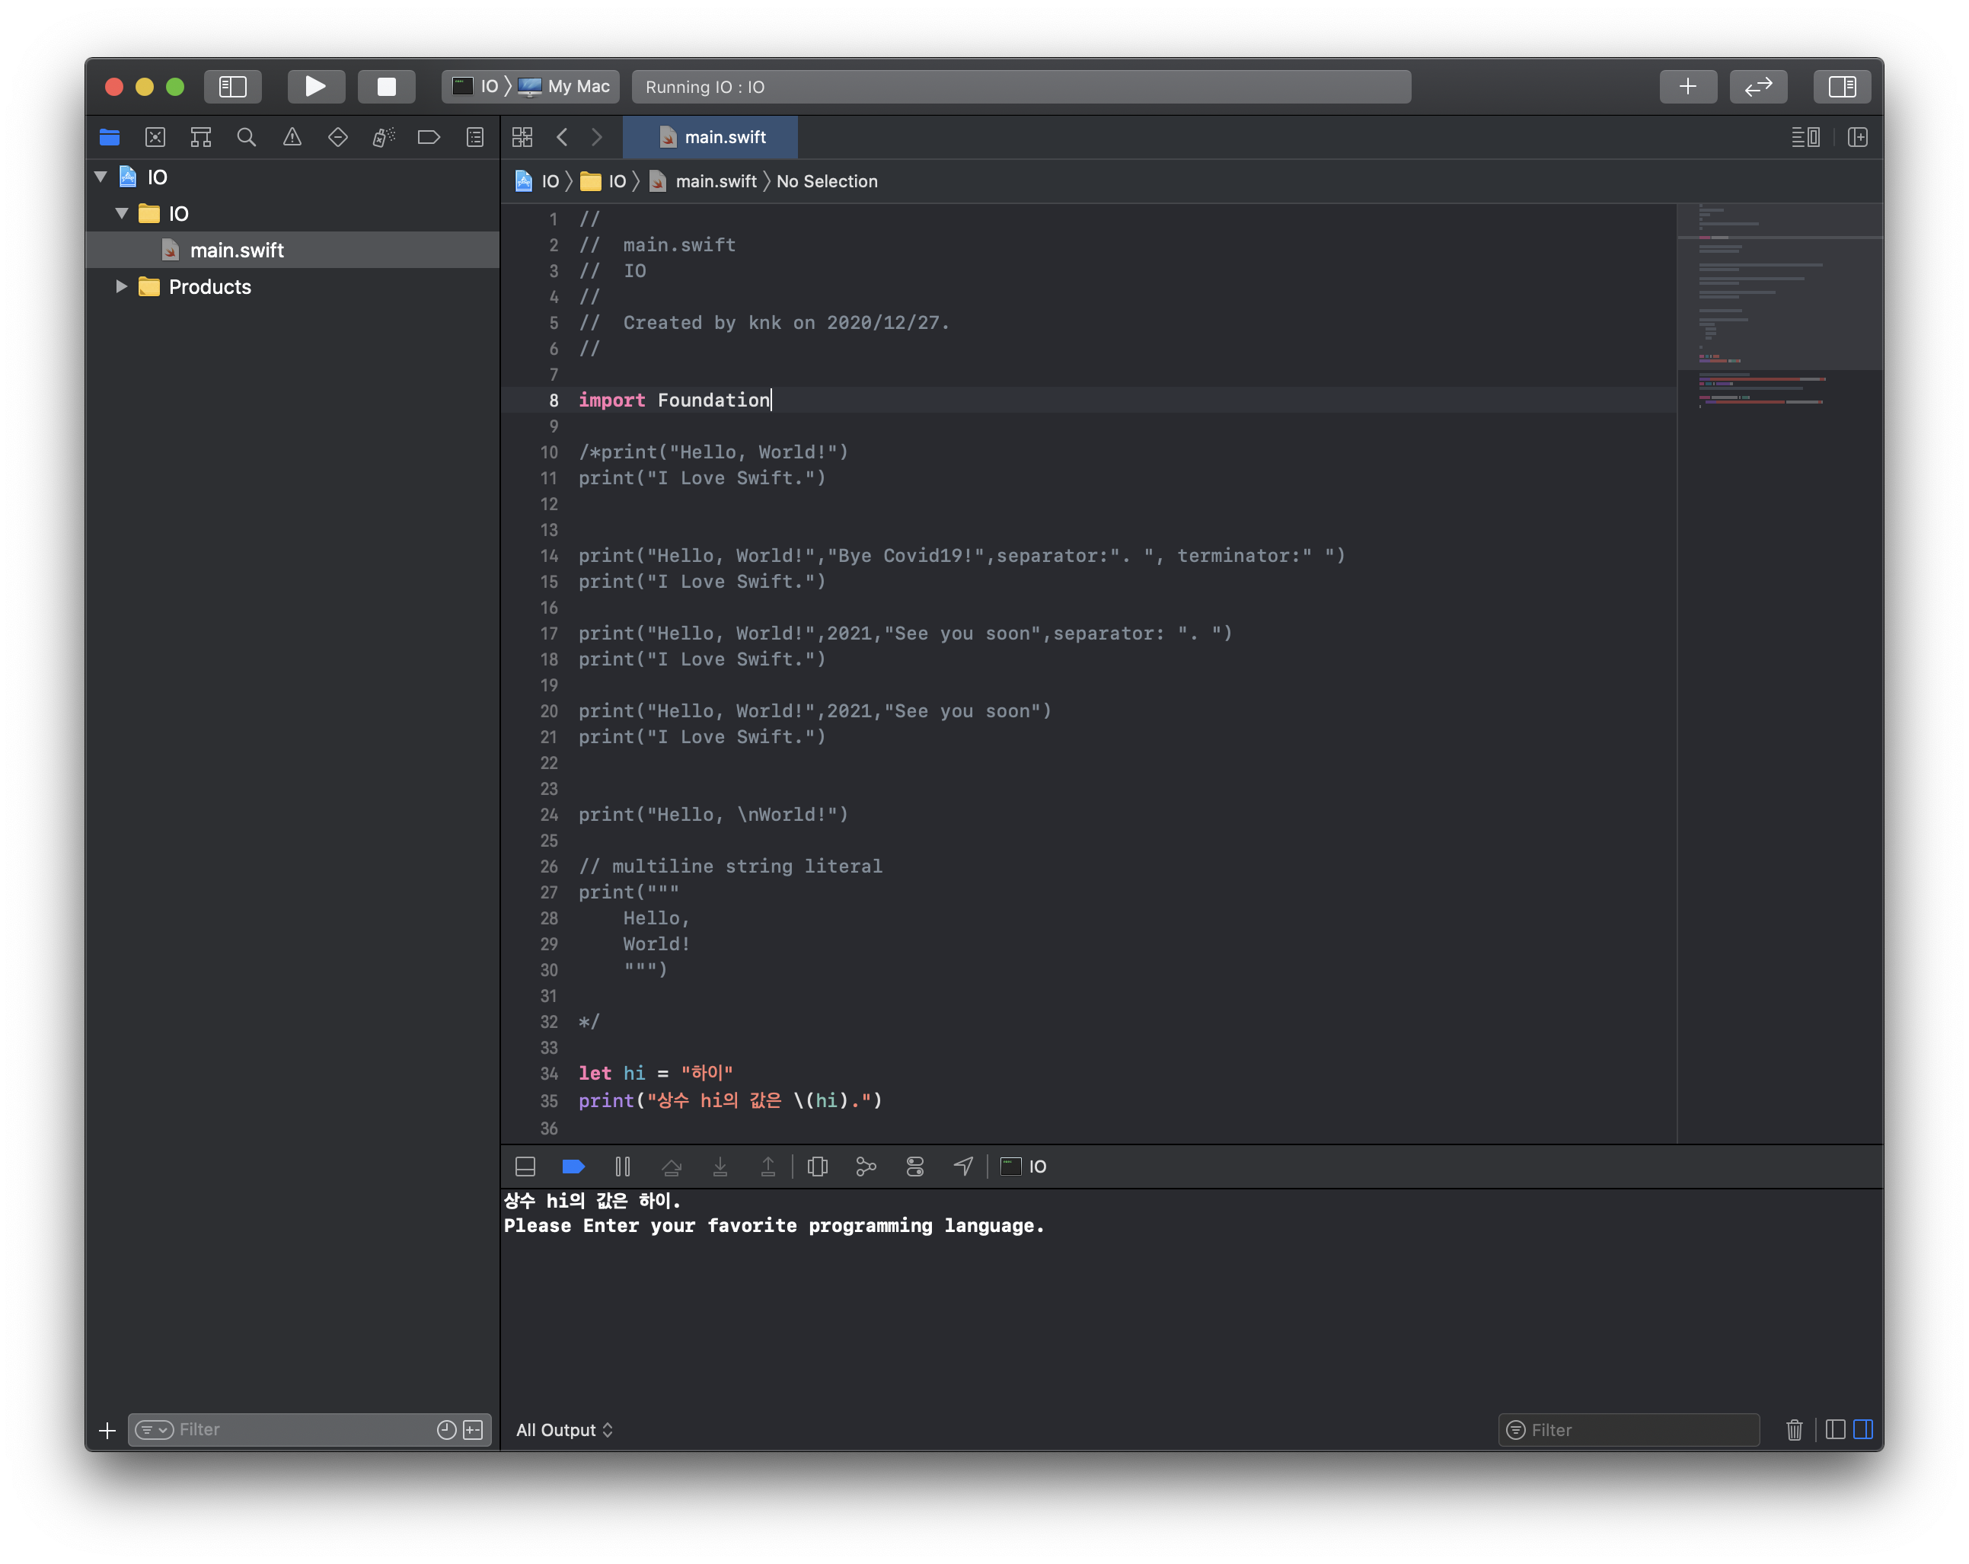Select the Project navigator folder icon

(110, 137)
